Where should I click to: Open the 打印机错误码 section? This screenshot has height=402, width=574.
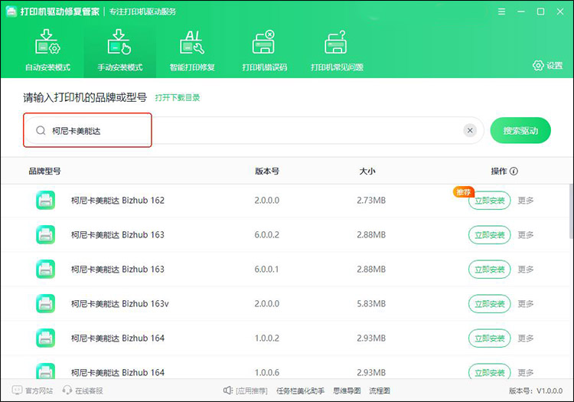264,51
